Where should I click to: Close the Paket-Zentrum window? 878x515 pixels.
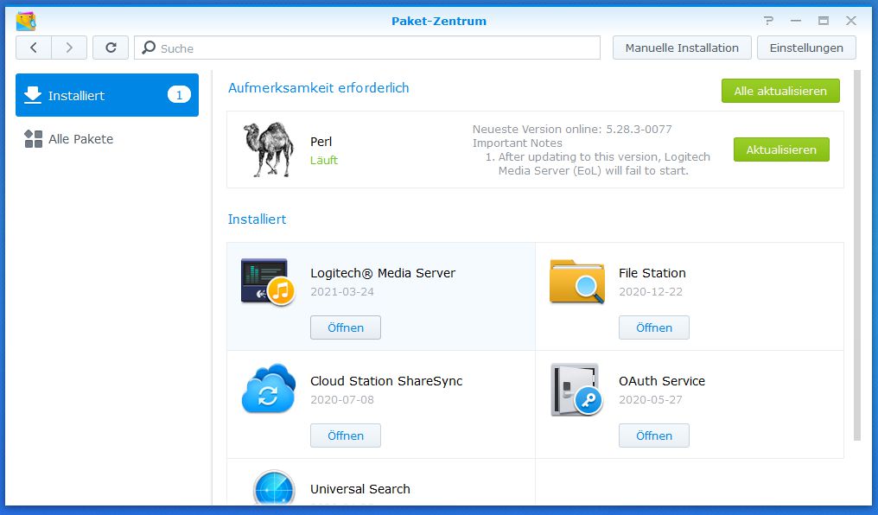851,21
